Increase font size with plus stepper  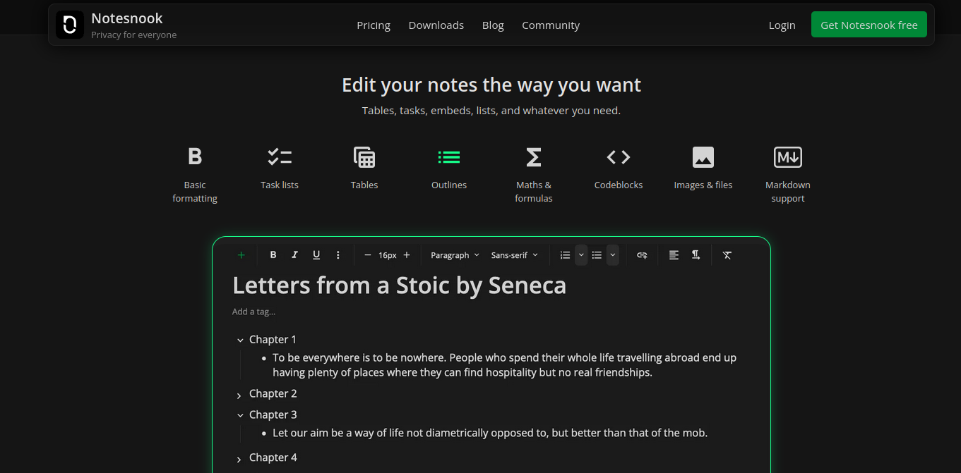(x=407, y=255)
